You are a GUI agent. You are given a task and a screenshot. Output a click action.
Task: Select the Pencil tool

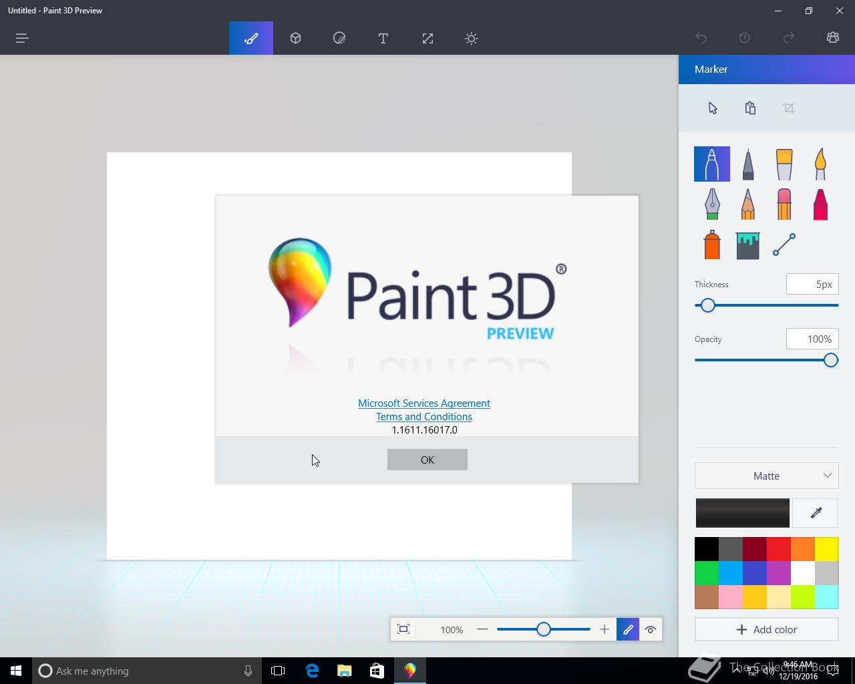(748, 204)
